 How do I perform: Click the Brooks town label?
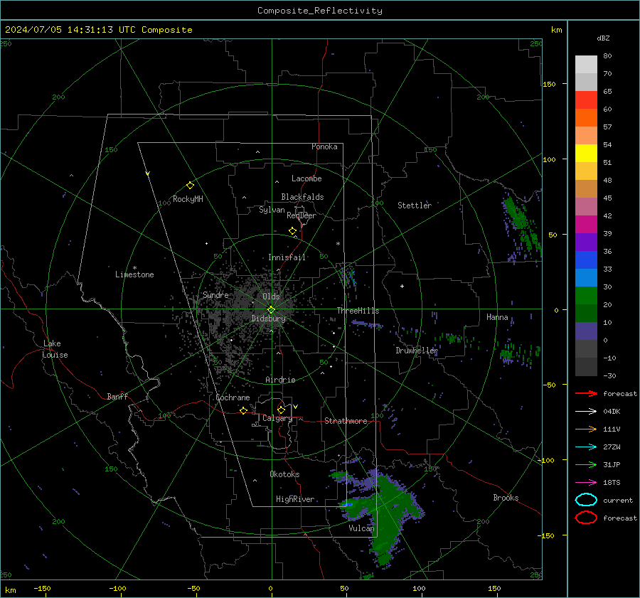[x=506, y=498]
